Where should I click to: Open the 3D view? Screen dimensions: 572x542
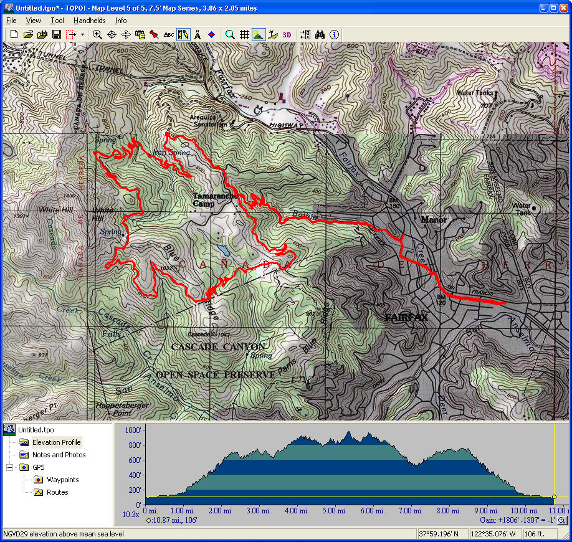(x=287, y=34)
